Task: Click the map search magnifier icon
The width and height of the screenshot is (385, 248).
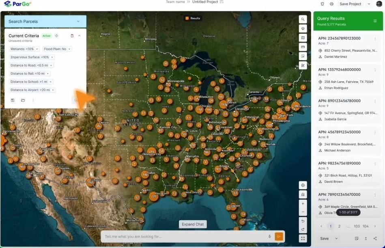Action: point(303,19)
